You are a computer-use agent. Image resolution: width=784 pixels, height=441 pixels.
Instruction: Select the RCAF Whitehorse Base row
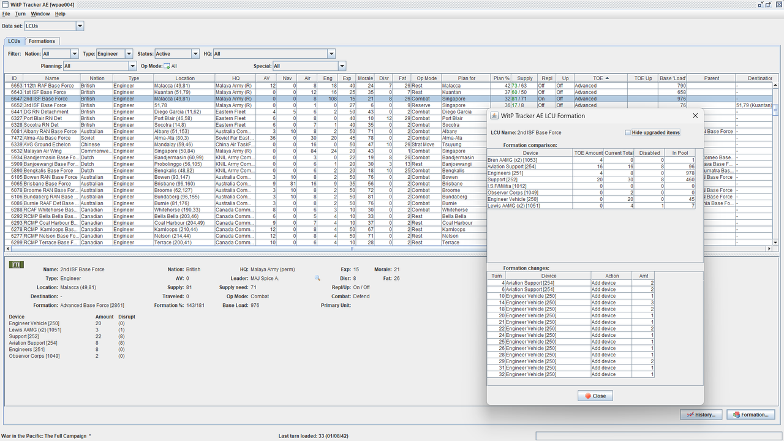(x=246, y=209)
